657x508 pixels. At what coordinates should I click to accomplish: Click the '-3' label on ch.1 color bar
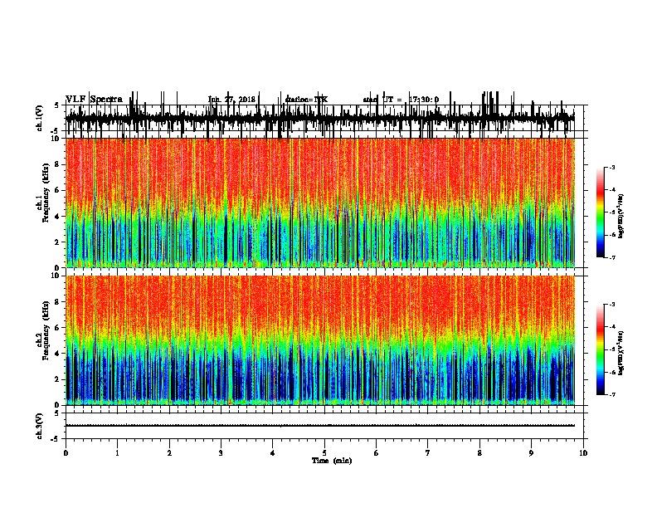click(x=612, y=167)
